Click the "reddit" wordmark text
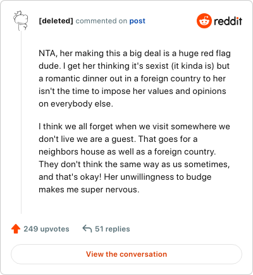 point(228,21)
